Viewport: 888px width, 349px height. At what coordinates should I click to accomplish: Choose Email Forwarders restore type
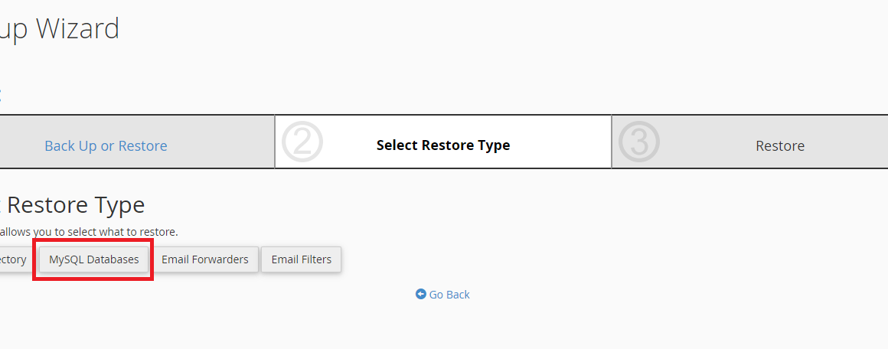pyautogui.click(x=205, y=259)
